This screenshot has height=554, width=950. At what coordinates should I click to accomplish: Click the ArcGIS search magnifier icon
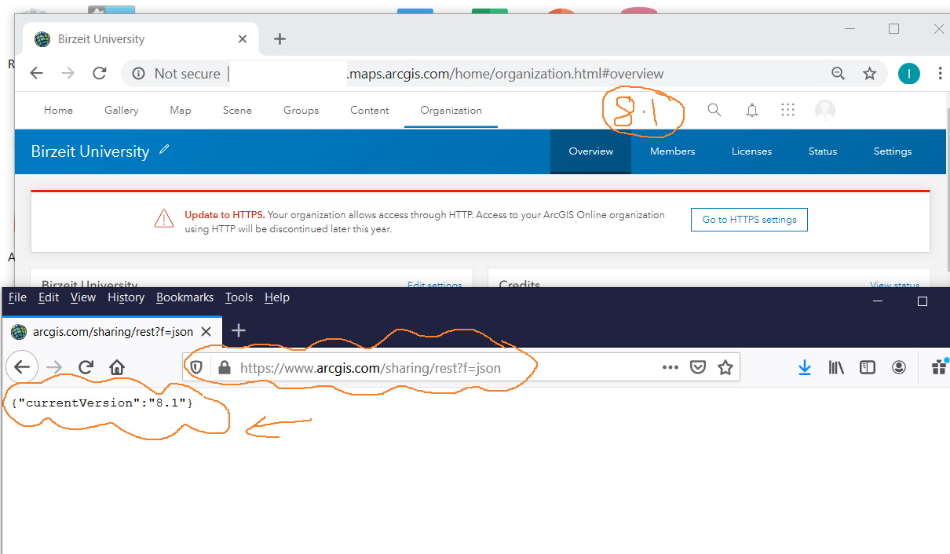(714, 110)
